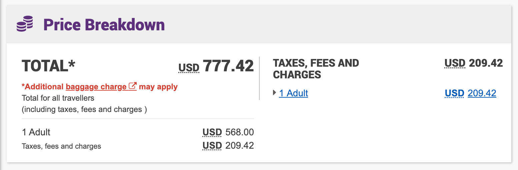Image resolution: width=518 pixels, height=170 pixels.
Task: Click the TOTAL* label
Action: coord(49,66)
